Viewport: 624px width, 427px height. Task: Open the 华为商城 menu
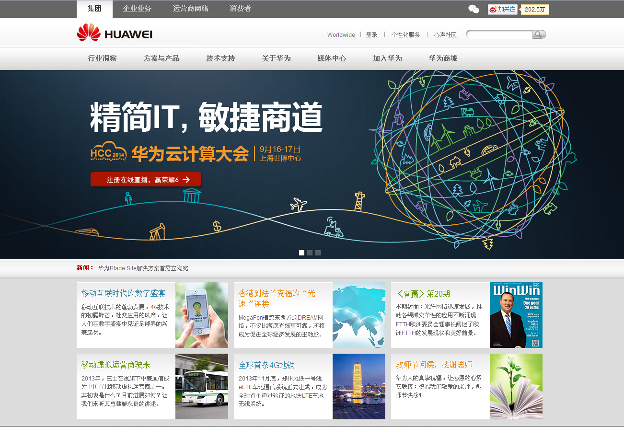click(443, 58)
